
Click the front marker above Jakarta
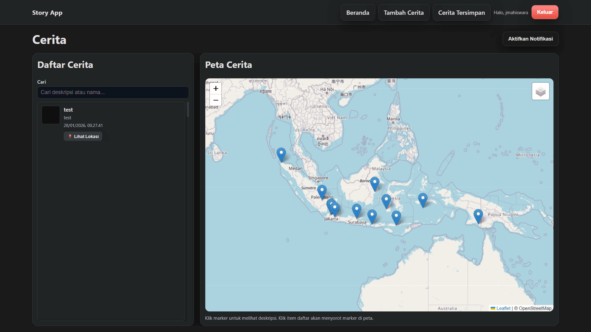tap(335, 208)
